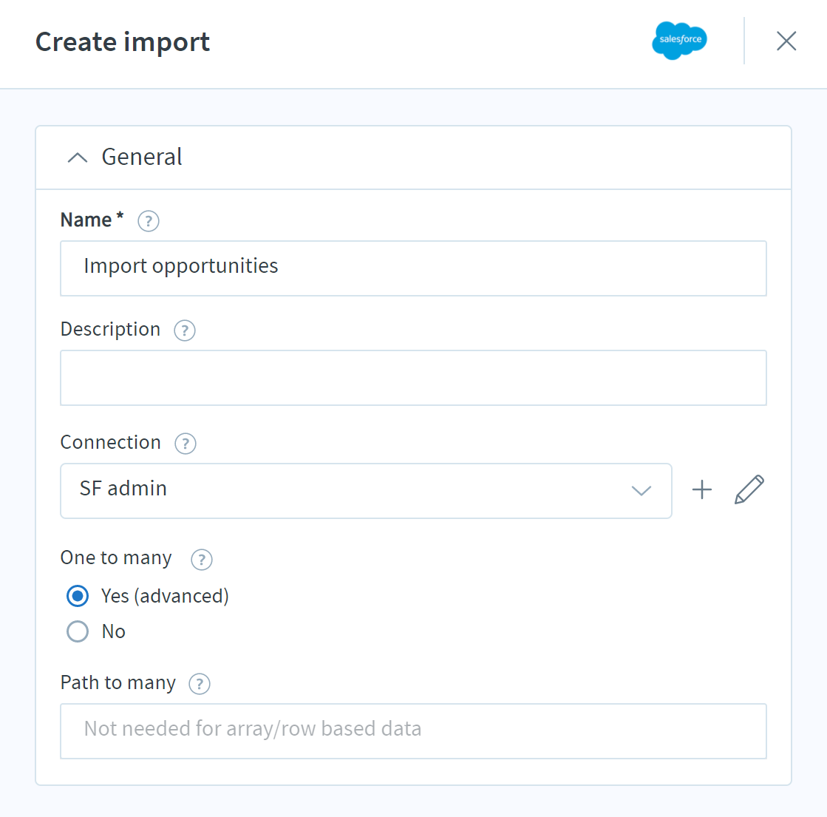The image size is (827, 817).
Task: Click the empty Description input field
Action: [414, 378]
